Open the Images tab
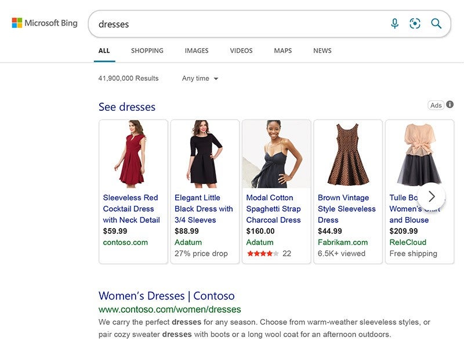Screen dimensions: 464x351 point(197,50)
